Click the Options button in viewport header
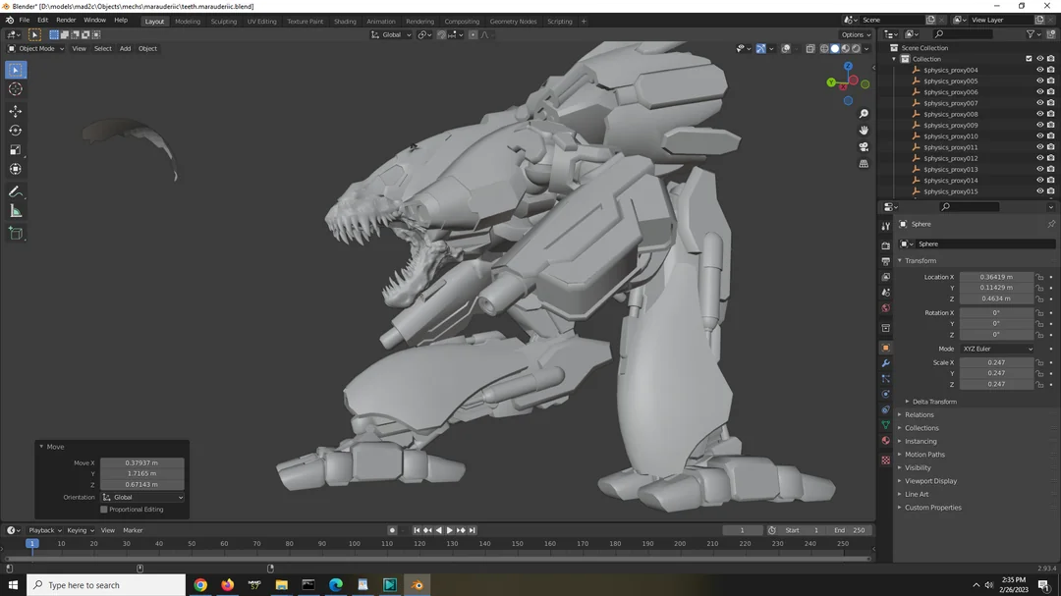Screen dimensions: 1061x596 (855, 34)
